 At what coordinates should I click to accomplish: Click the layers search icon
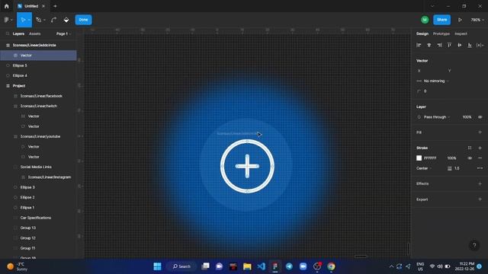coord(8,33)
